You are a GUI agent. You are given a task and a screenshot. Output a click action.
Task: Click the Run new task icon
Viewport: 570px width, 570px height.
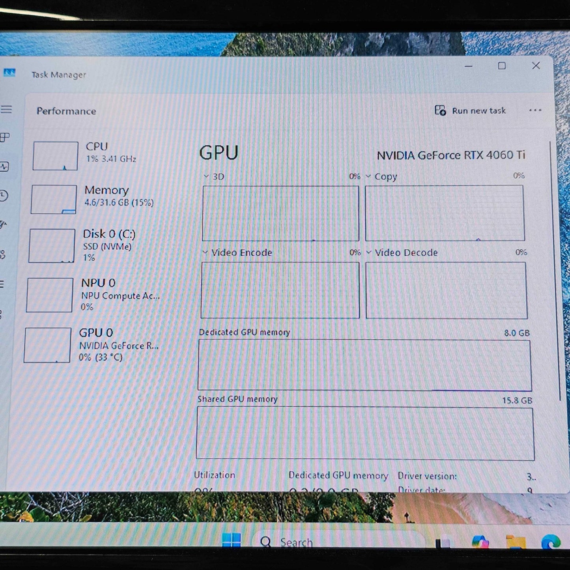[x=440, y=110]
